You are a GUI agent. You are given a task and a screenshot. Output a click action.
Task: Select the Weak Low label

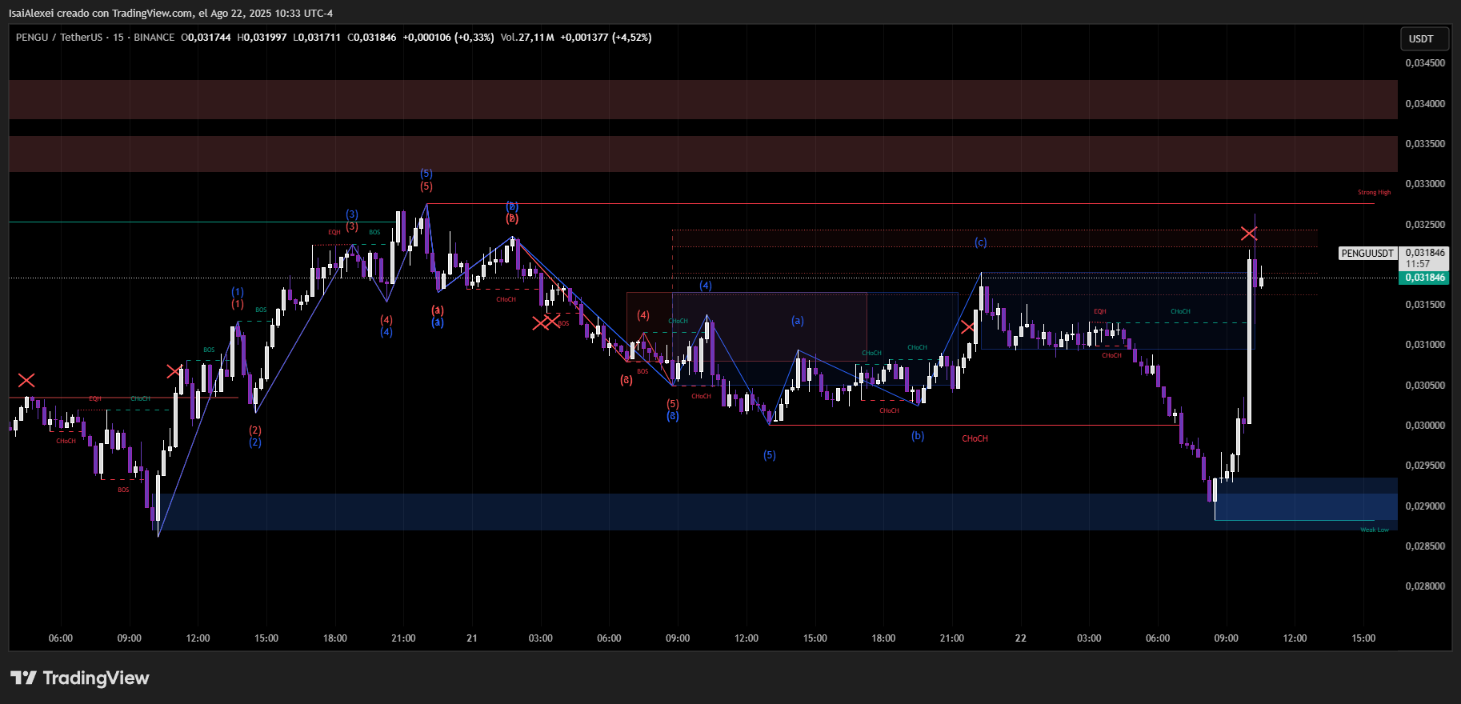point(1375,530)
